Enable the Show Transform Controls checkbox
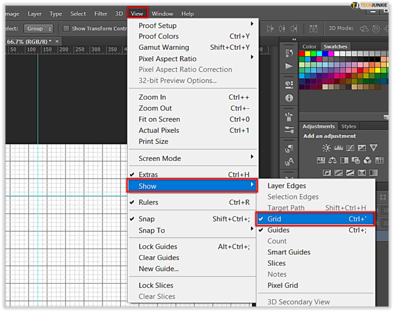This screenshot has height=312, width=394. [66, 29]
